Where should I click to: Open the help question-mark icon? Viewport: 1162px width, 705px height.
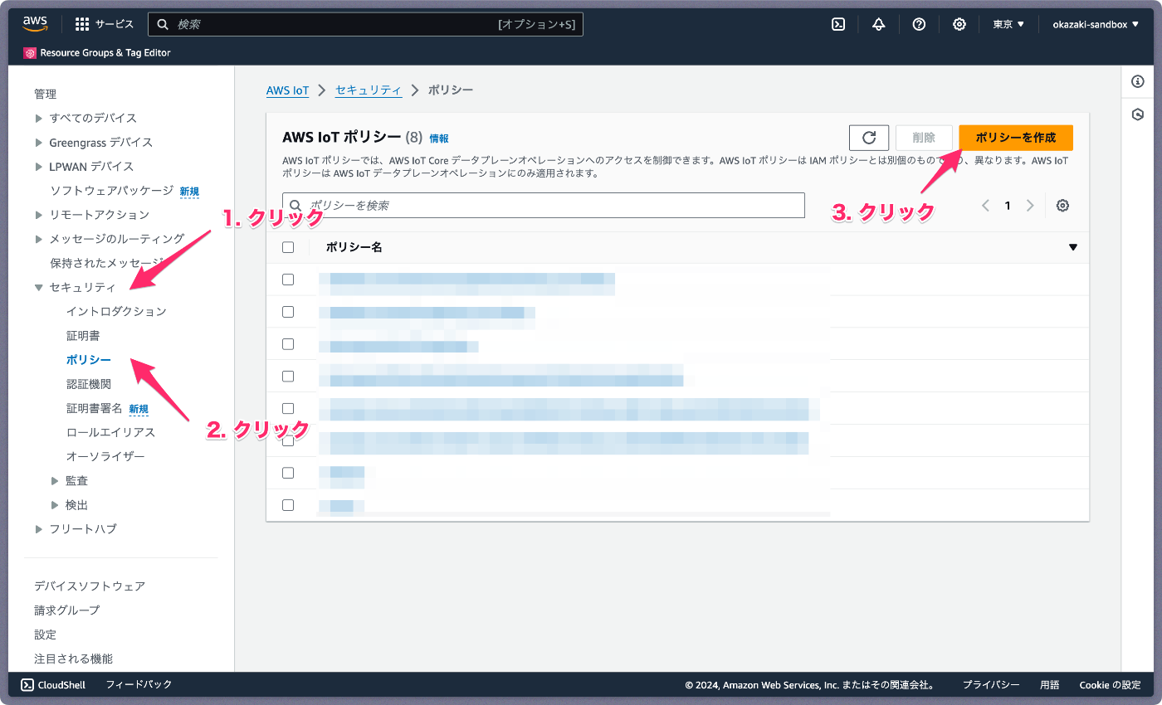coord(919,24)
